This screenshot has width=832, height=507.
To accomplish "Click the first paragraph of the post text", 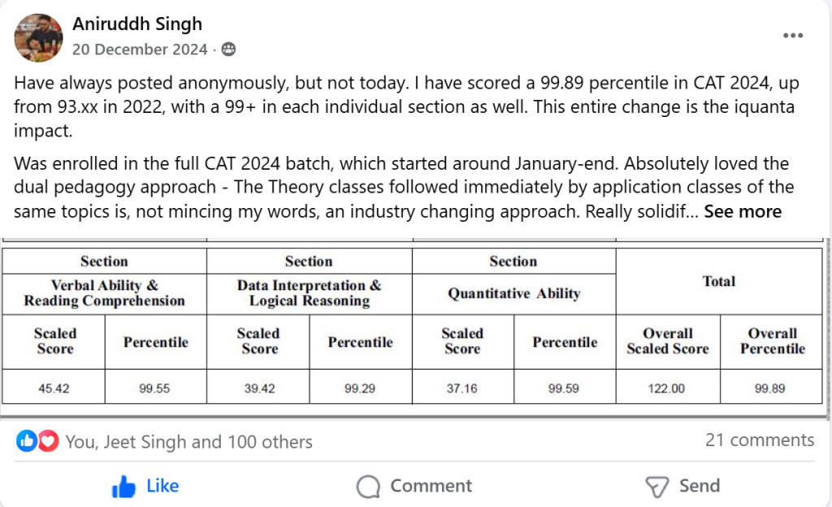I will pos(404,106).
